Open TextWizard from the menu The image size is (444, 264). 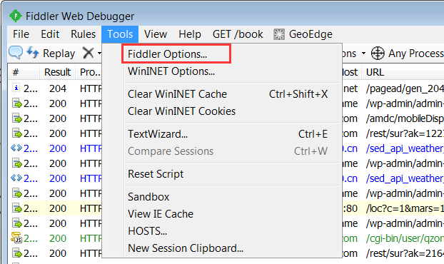(x=158, y=134)
